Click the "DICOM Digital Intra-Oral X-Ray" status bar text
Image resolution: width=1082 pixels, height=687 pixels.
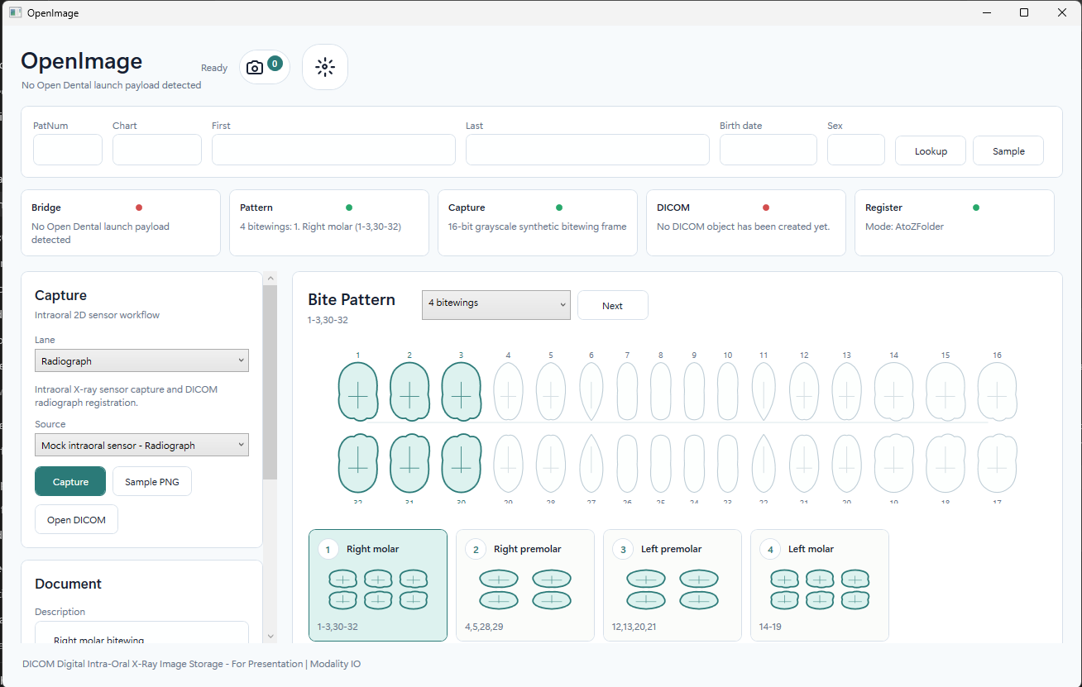pos(191,664)
